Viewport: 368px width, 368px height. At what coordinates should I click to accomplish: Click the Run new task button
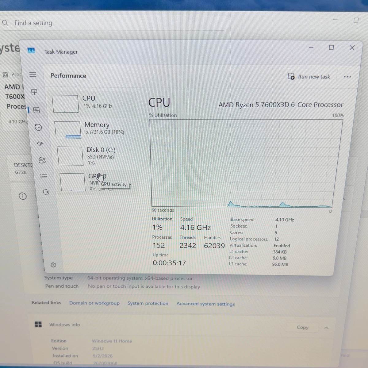pos(309,77)
